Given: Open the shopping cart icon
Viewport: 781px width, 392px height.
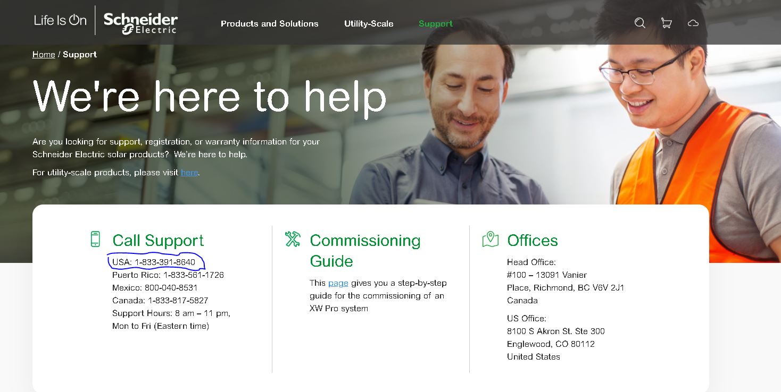Looking at the screenshot, I should [x=666, y=23].
